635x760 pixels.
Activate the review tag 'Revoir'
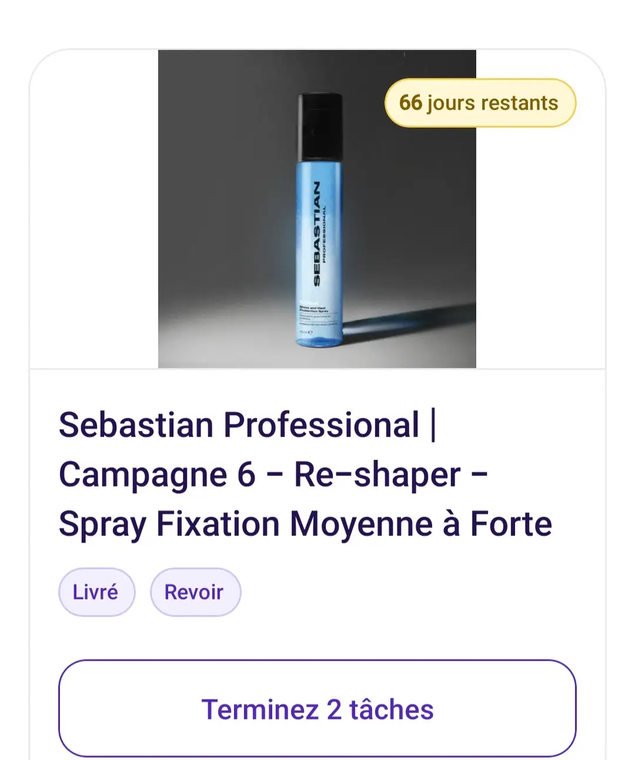[x=195, y=592]
